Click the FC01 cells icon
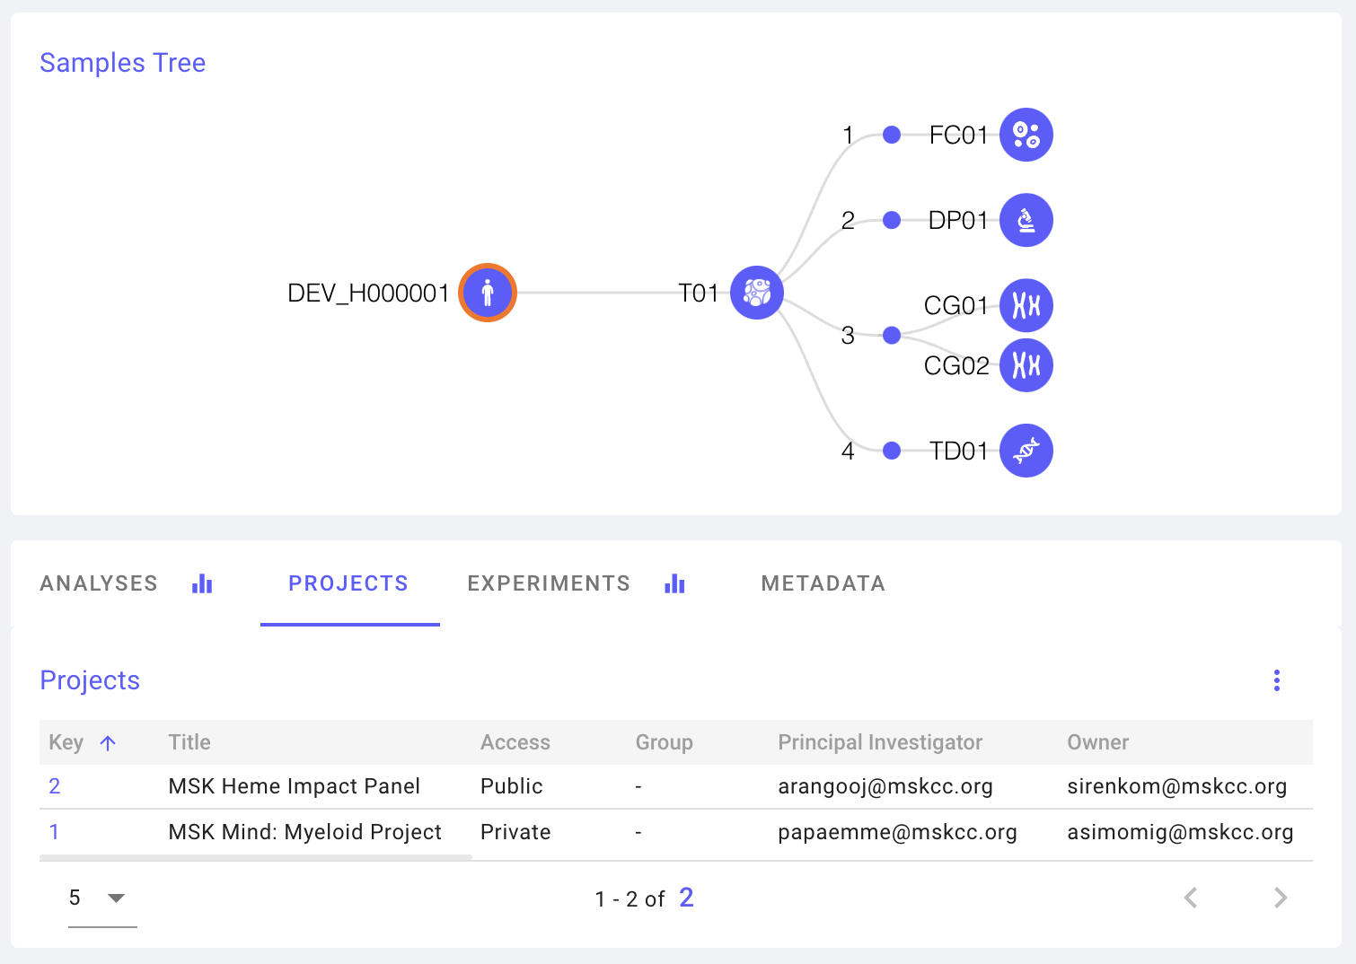The image size is (1356, 964). point(1026,135)
